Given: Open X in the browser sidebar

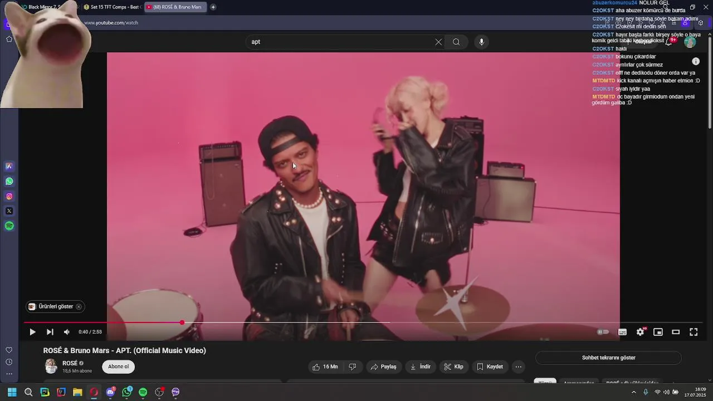Looking at the screenshot, I should [x=9, y=211].
